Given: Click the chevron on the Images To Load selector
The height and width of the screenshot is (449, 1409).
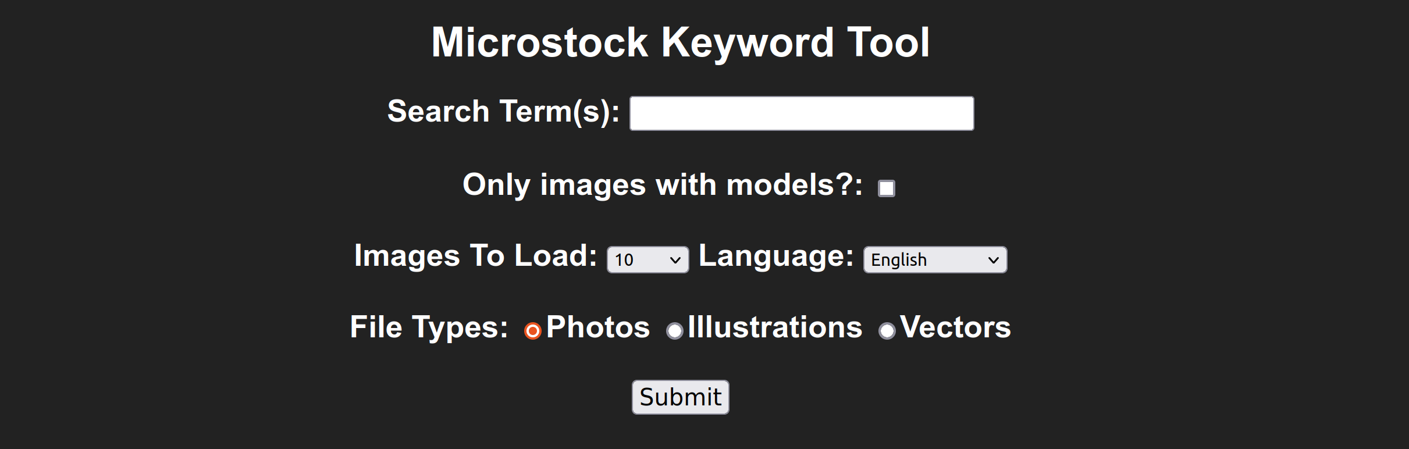Looking at the screenshot, I should 674,259.
